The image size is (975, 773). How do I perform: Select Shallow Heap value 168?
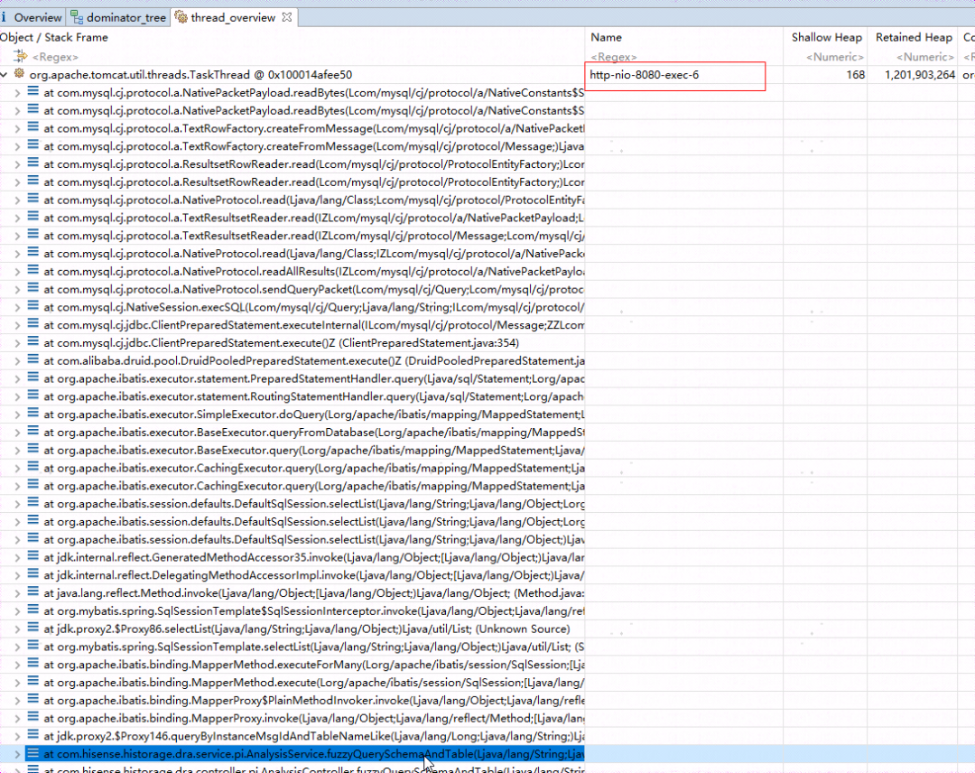855,75
